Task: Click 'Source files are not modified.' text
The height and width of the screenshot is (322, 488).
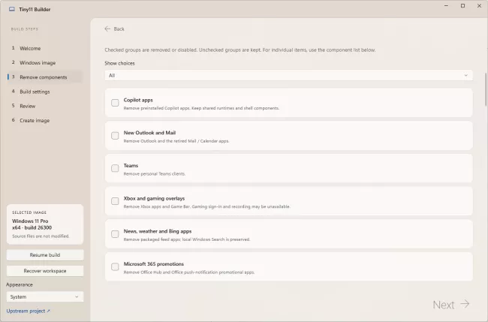Action: [x=41, y=236]
